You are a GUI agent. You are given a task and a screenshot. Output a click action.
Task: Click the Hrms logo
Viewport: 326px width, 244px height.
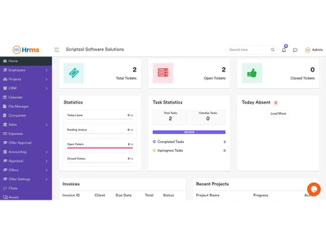[x=26, y=49]
